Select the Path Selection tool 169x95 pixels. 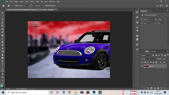(2, 68)
